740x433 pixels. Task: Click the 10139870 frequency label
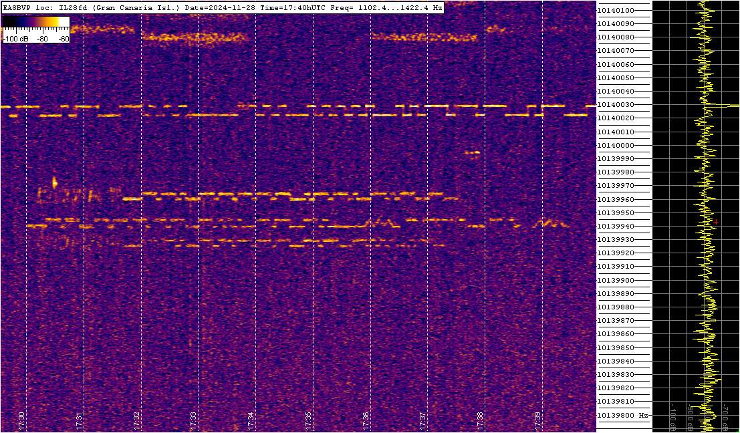(616, 320)
